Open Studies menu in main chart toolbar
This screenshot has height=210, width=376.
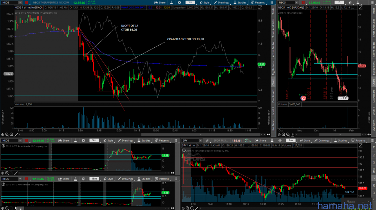[x=240, y=2]
